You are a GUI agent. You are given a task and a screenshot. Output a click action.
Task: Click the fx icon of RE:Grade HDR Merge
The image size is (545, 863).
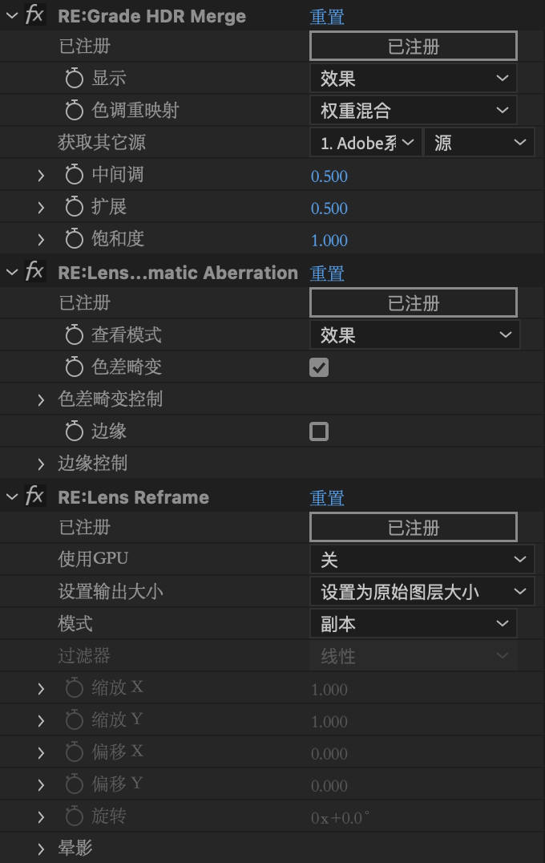[x=34, y=15]
